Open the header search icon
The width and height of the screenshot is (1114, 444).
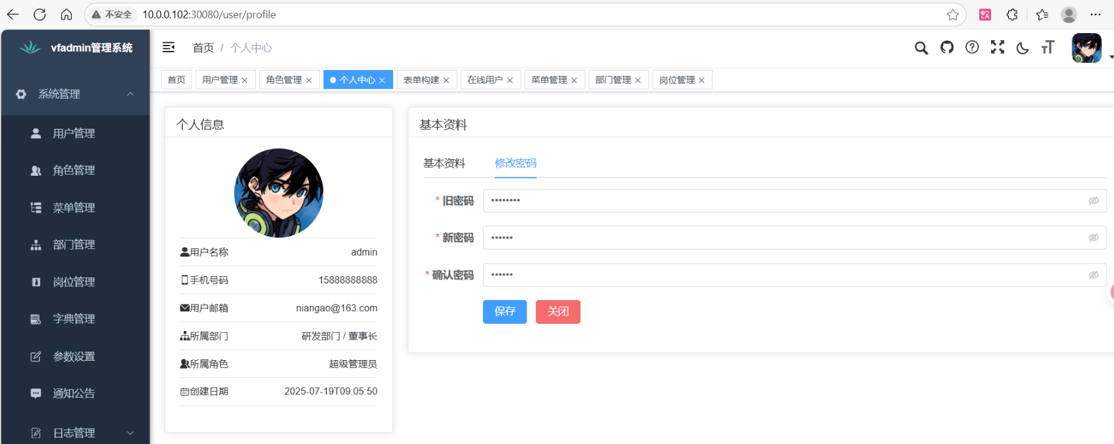(921, 48)
